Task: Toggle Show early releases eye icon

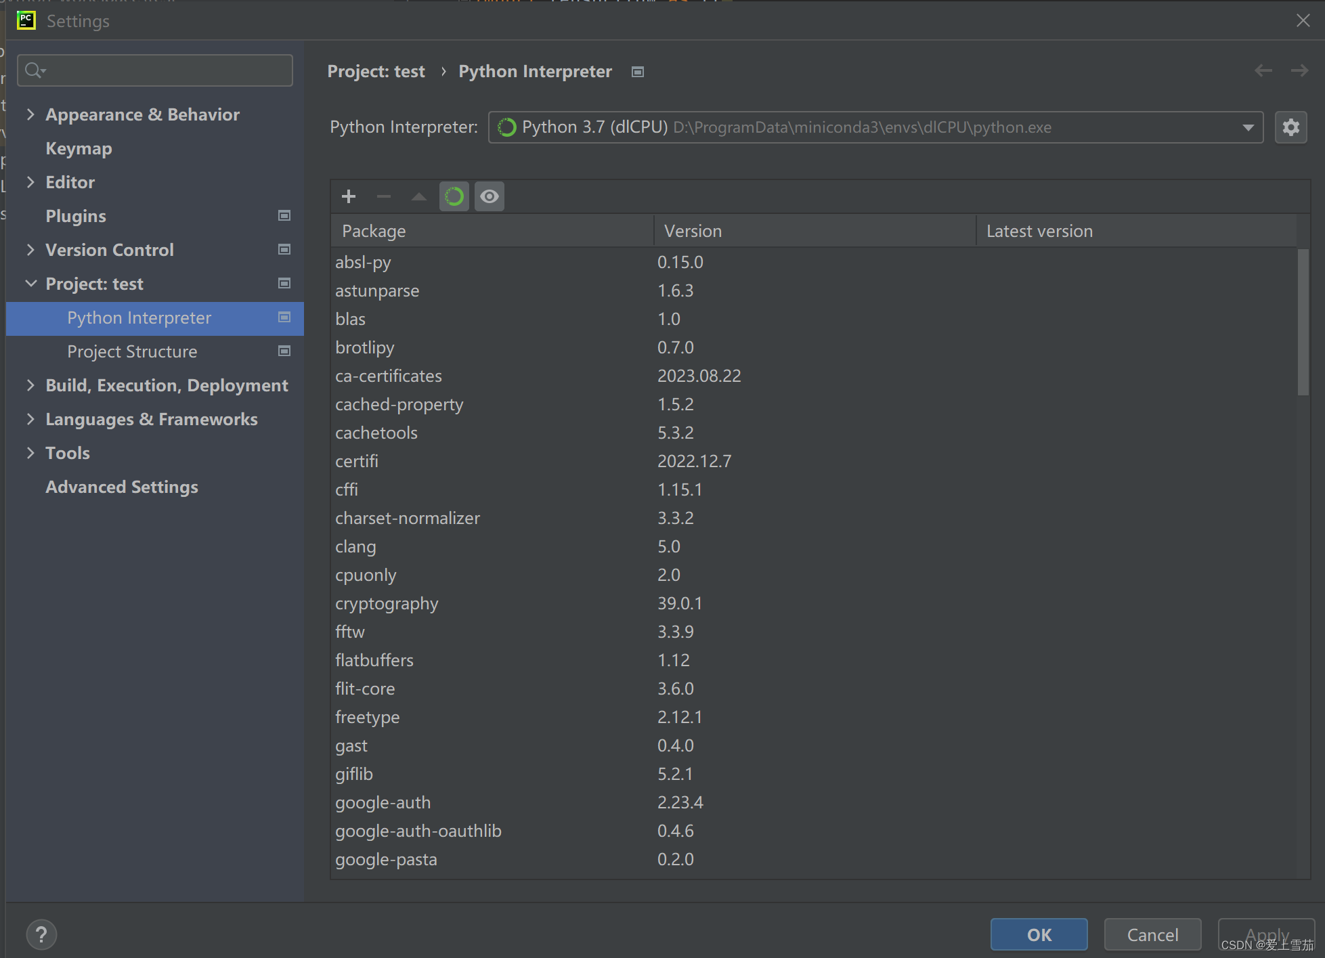Action: (x=489, y=196)
